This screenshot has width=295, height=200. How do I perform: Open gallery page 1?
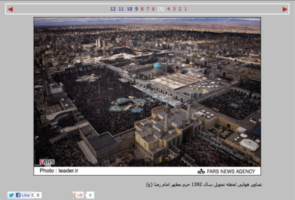tap(186, 9)
